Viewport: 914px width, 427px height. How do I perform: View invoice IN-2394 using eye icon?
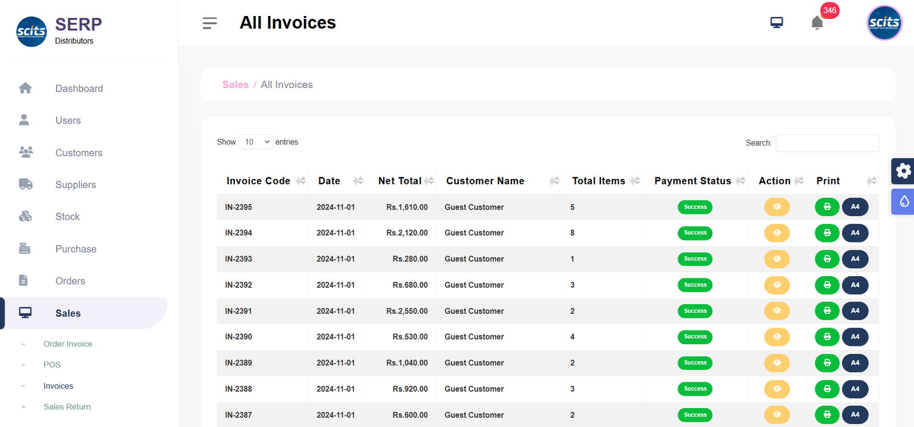(x=776, y=233)
